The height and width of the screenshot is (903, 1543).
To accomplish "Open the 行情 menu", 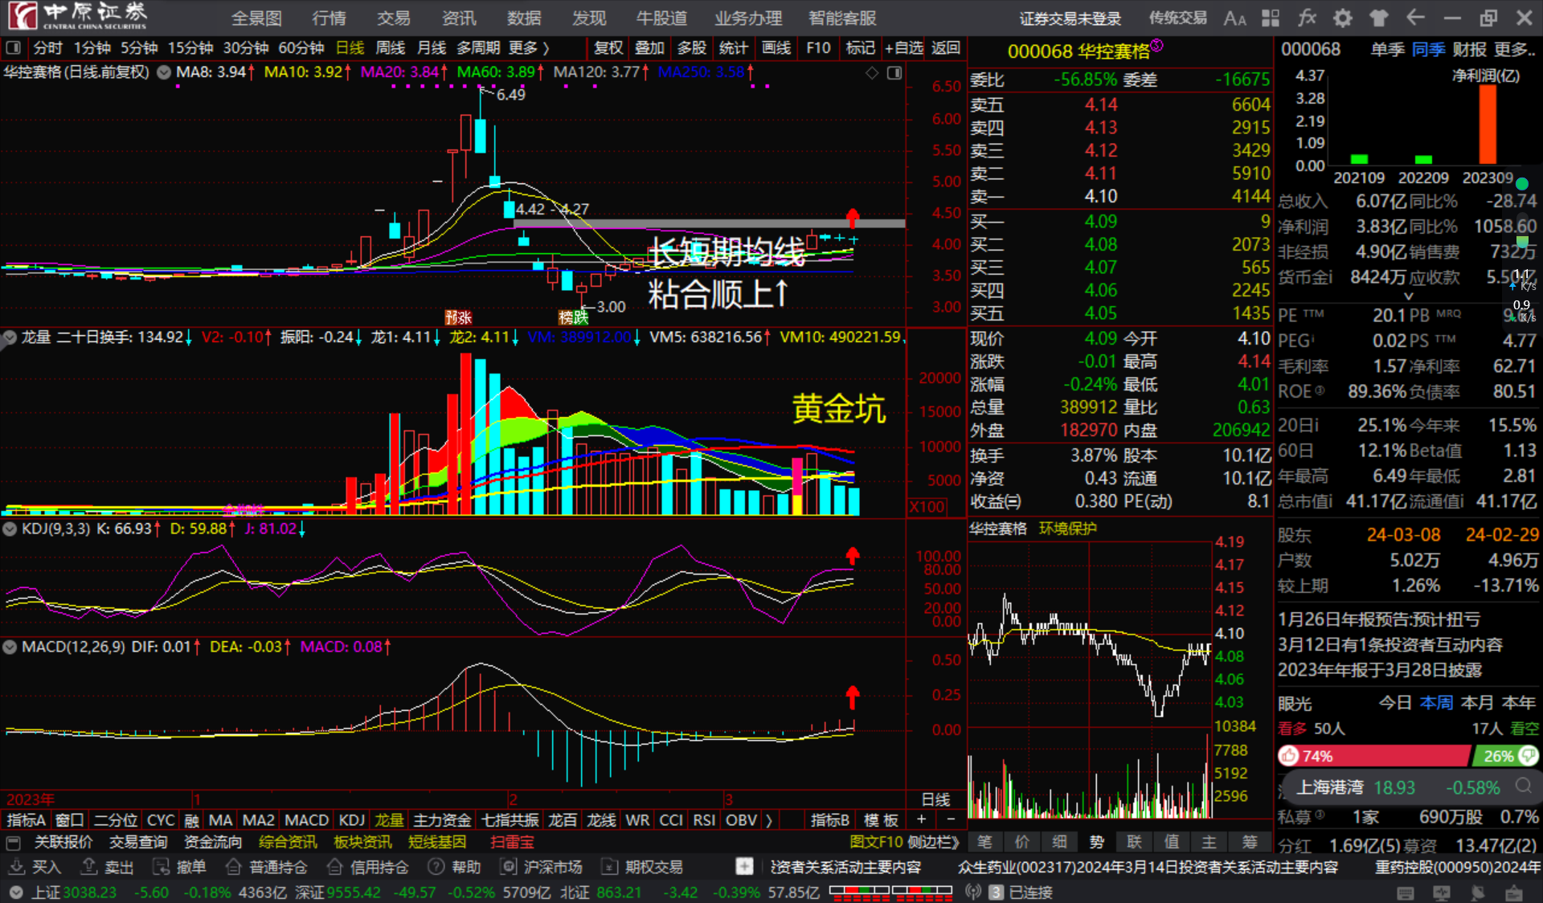I will click(329, 18).
